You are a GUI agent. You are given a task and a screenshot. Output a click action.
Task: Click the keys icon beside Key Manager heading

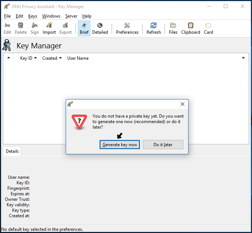(x=7, y=45)
